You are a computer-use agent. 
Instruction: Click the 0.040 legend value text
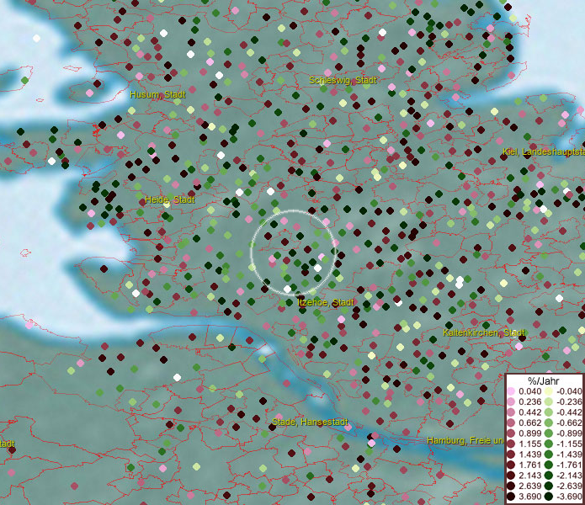530,391
